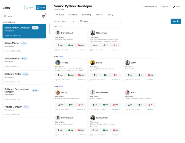Image resolution: width=185 pixels, height=143 pixels.
Task: Click View Details chevron on Mitchel Starc card
Action: click(119, 50)
